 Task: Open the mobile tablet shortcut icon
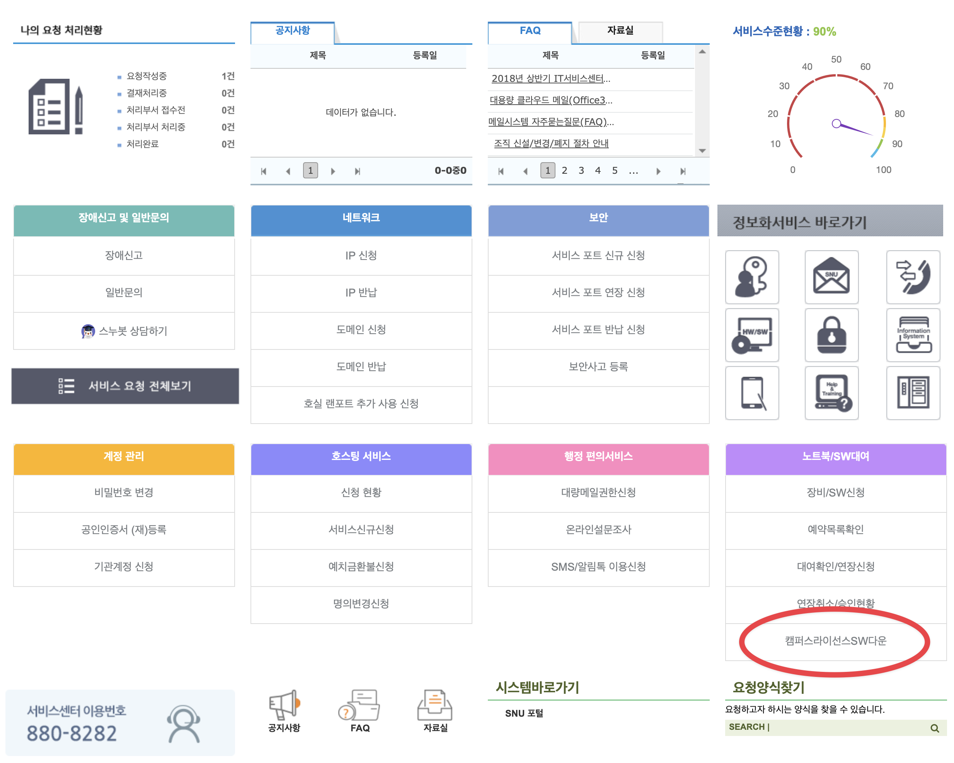click(x=752, y=393)
